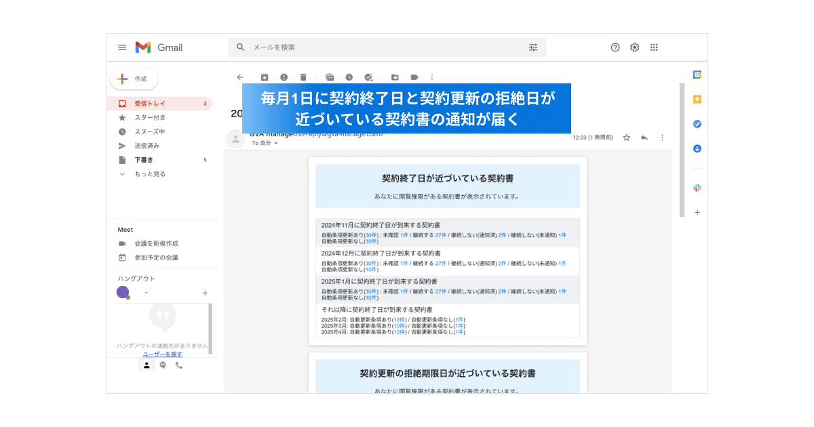The image size is (814, 427).
Task: Open the Slack add-on icon
Action: pos(697,188)
